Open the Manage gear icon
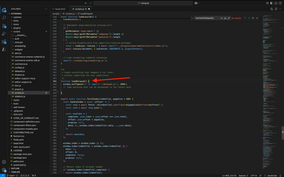Viewport: 284px width, 177px height. coord(4,170)
